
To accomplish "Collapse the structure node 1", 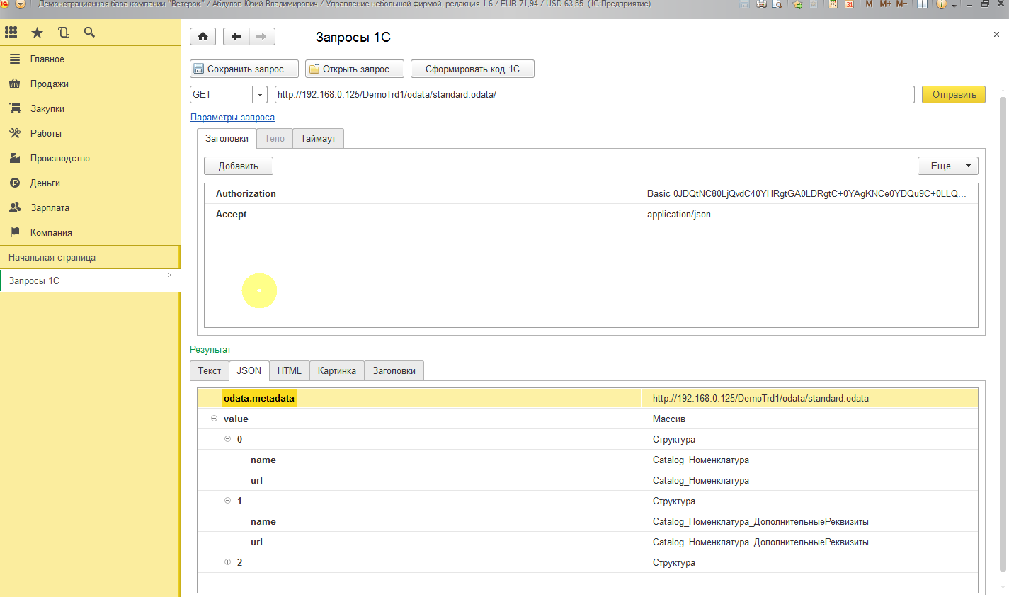I will pos(227,501).
